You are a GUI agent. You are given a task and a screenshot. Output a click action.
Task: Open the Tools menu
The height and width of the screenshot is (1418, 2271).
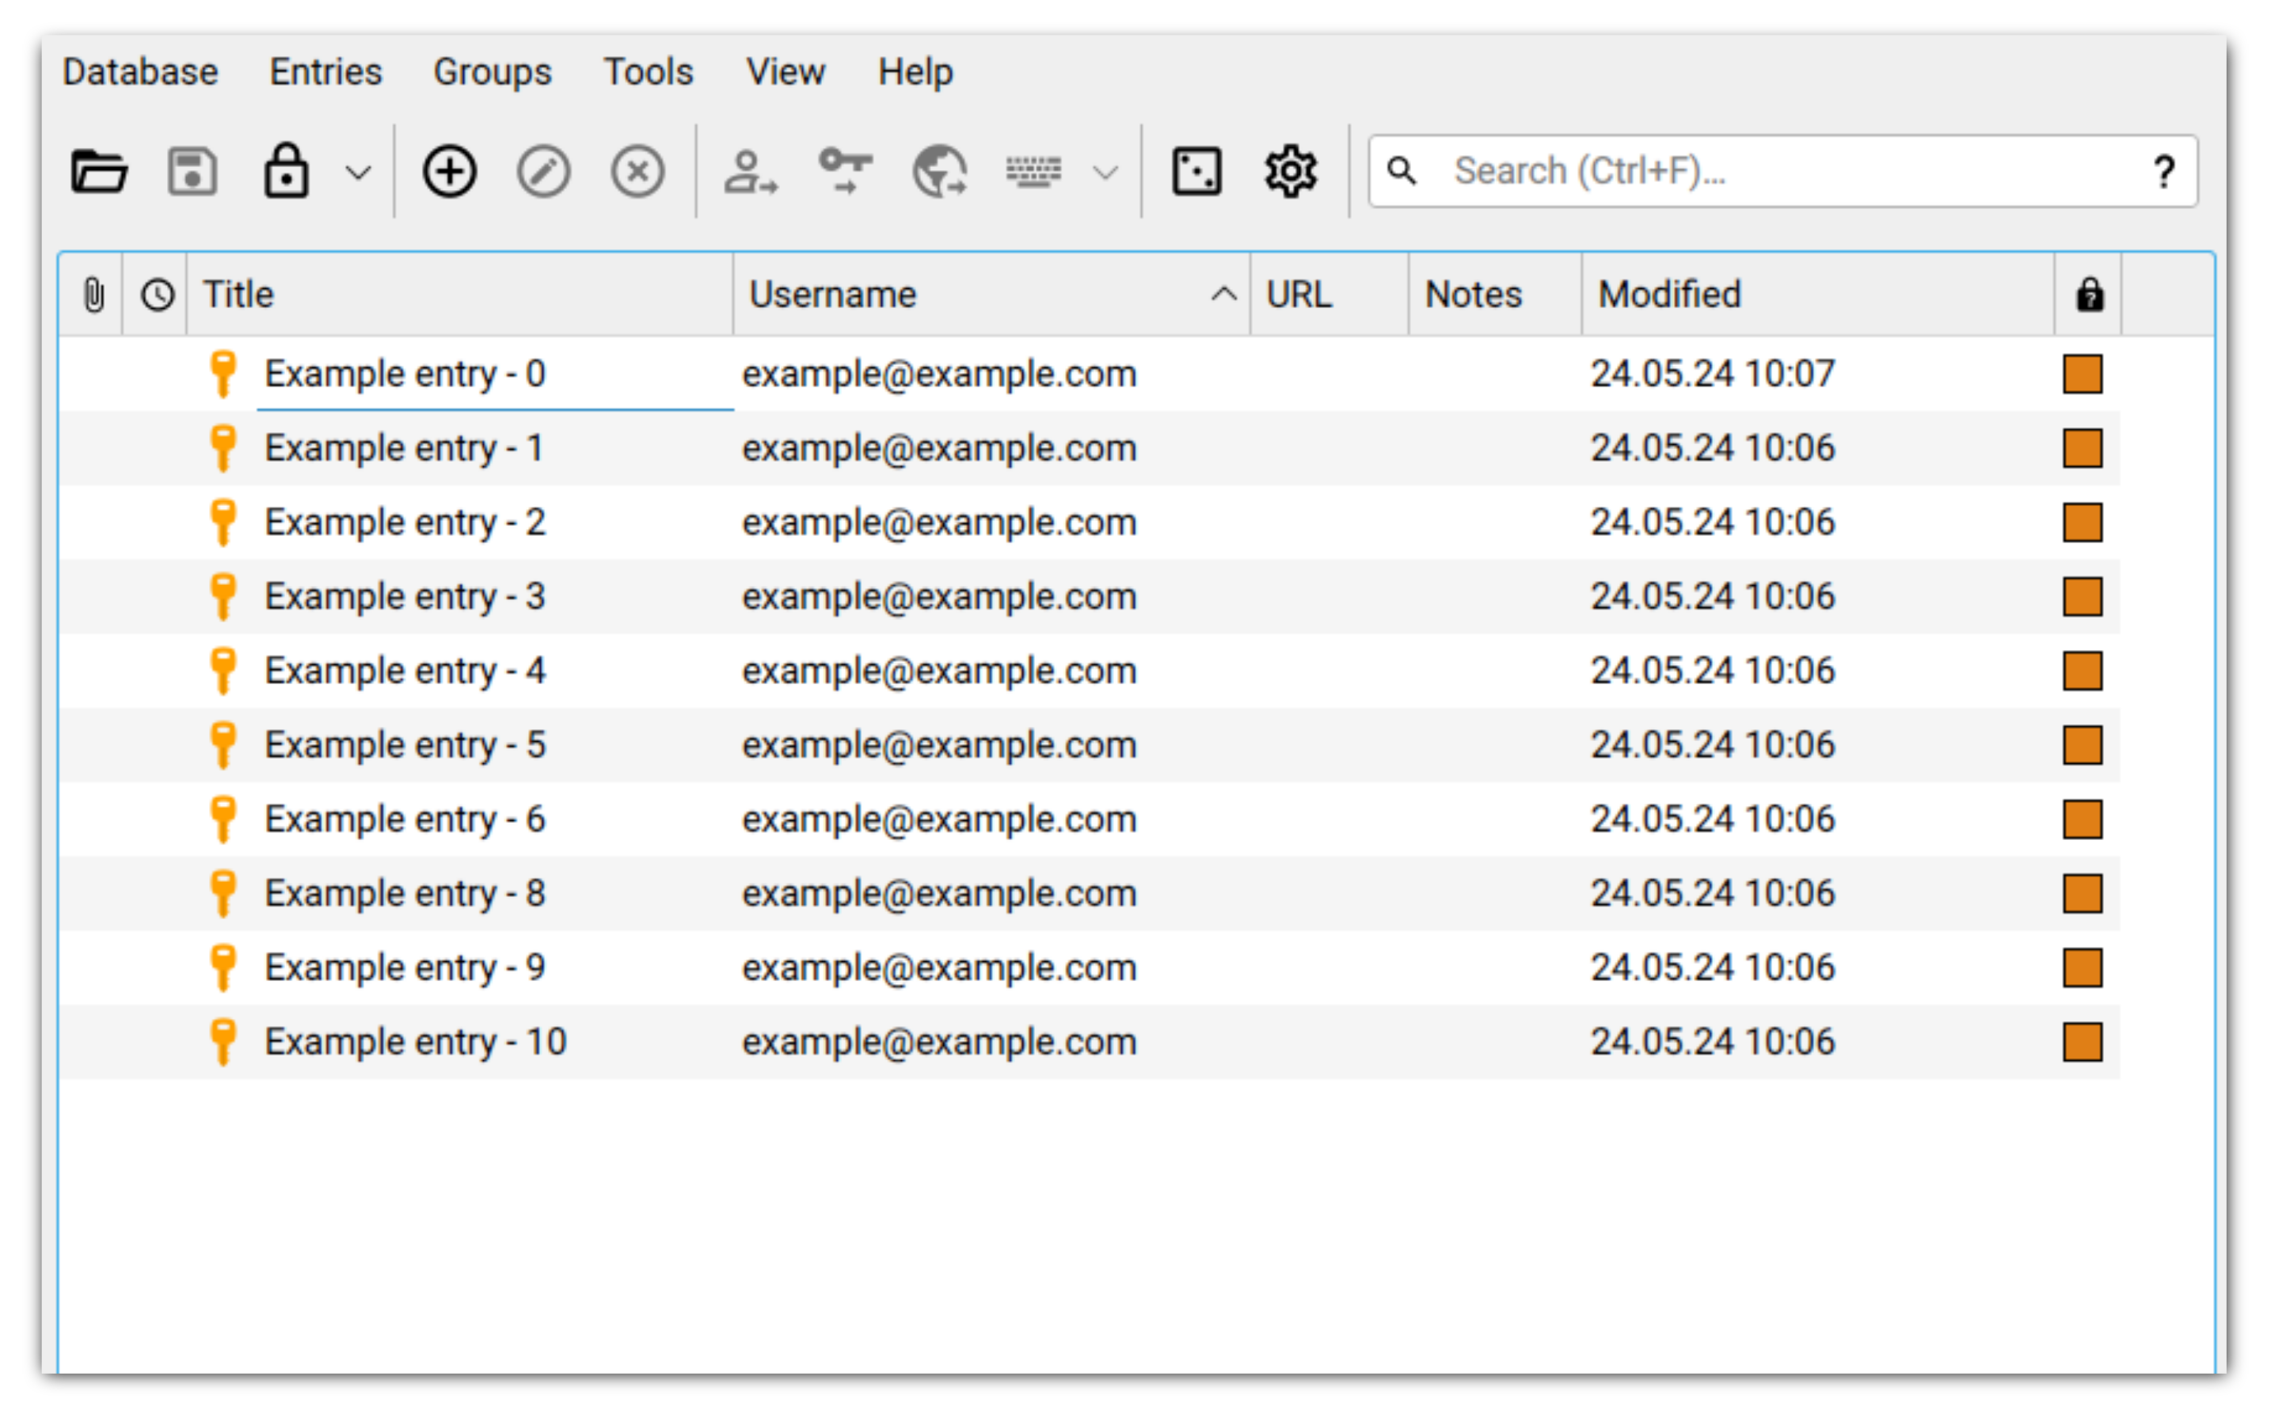[648, 71]
